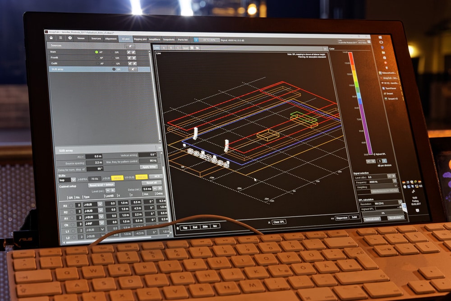Expand the Frequency dropdown in Signal selection

pos(395,181)
